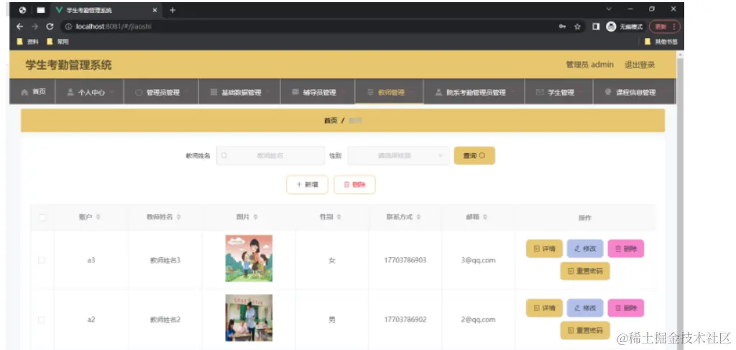Check the checkbox for row a3
The width and height of the screenshot is (736, 350).
41,260
